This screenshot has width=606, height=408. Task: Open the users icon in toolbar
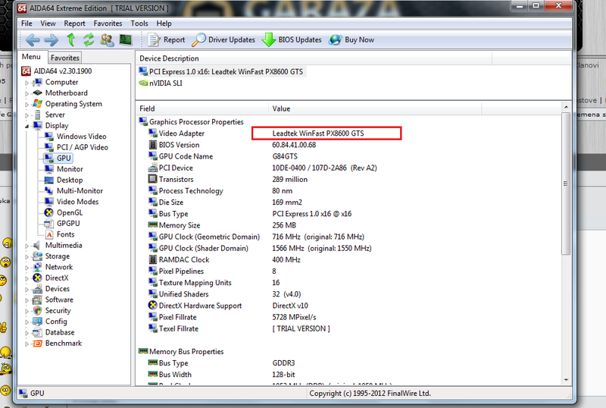(x=108, y=40)
